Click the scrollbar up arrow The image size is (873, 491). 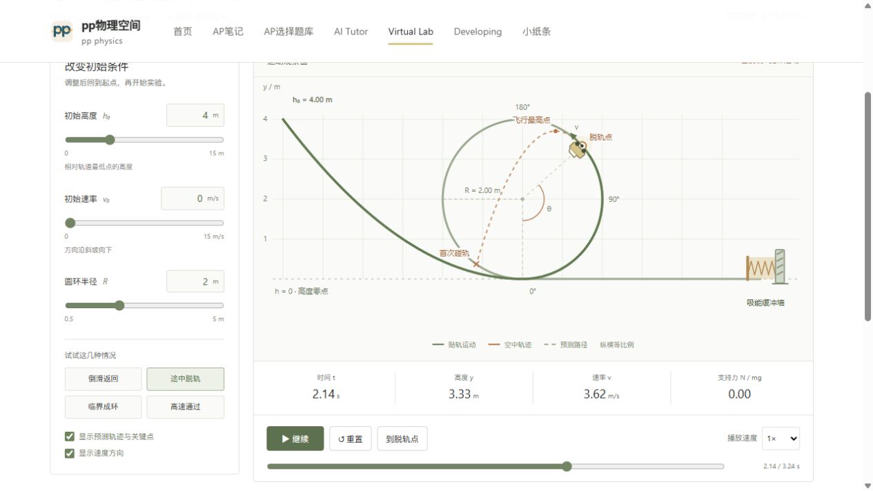(x=868, y=6)
